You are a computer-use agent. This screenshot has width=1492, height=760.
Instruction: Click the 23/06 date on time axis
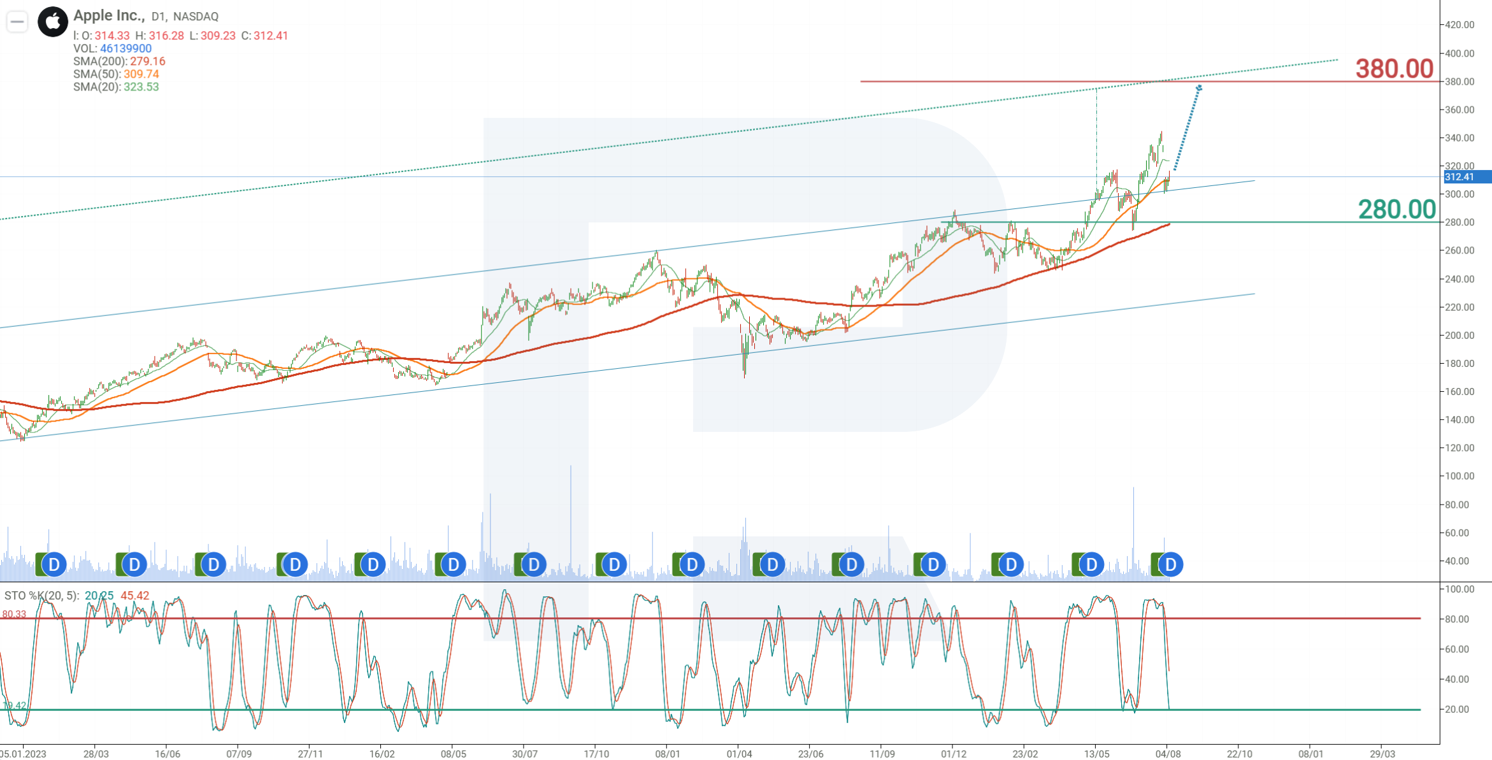click(x=810, y=754)
